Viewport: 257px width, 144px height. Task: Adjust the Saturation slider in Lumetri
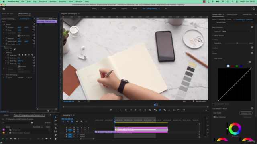237,43
